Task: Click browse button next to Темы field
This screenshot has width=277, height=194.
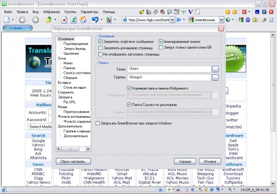Action: point(215,69)
